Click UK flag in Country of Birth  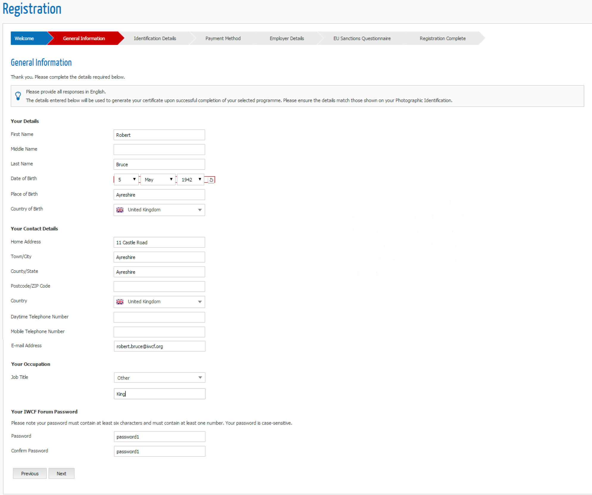pyautogui.click(x=120, y=210)
